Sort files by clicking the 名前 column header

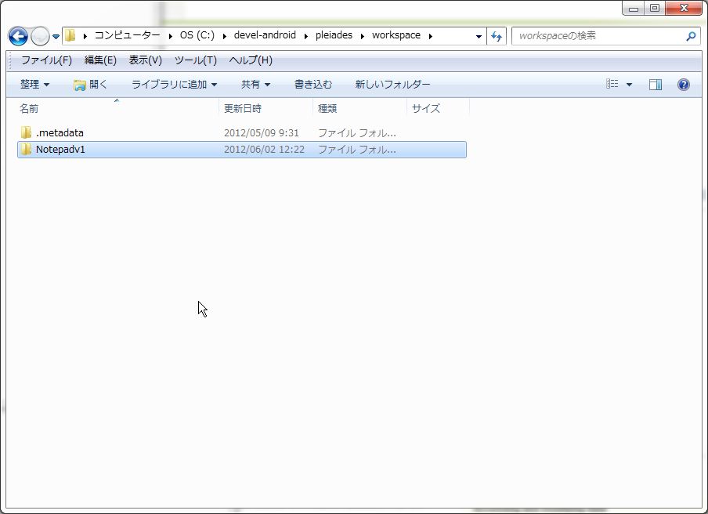pos(29,108)
